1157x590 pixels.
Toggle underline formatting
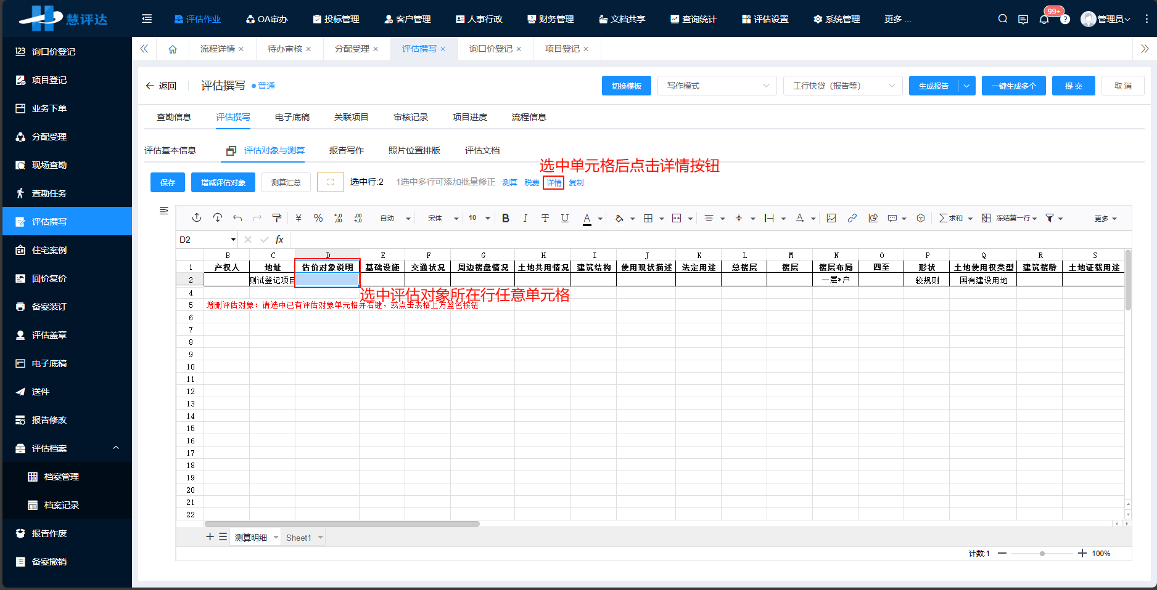coord(565,218)
